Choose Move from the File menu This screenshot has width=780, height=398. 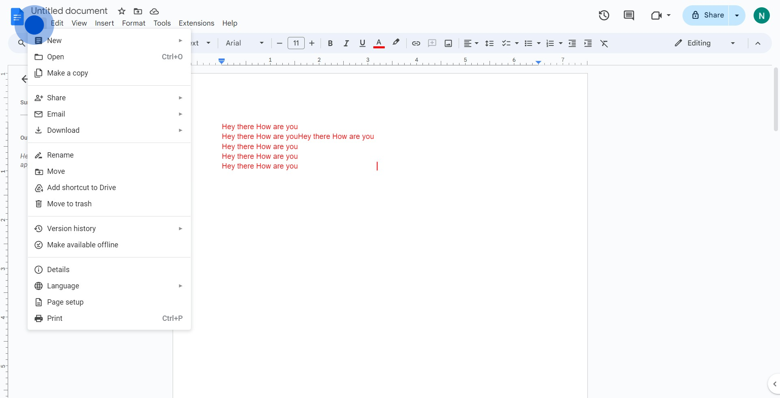coord(109,171)
